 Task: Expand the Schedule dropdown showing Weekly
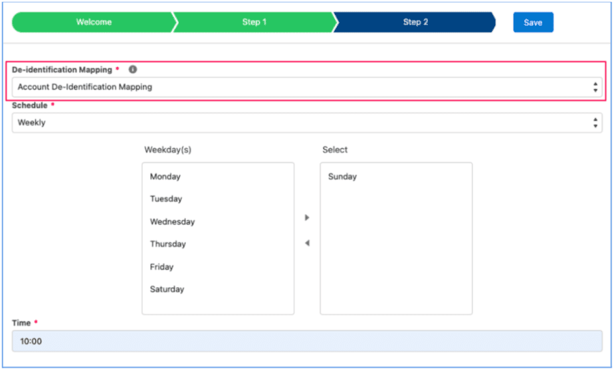(306, 123)
